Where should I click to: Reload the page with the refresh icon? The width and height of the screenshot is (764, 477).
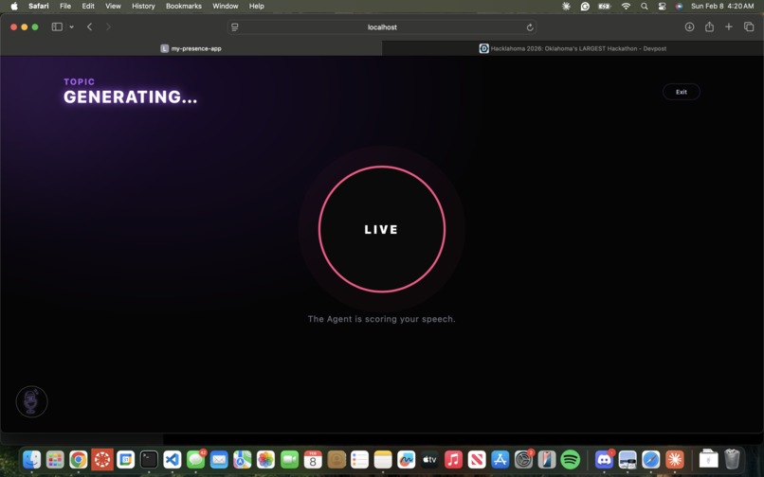click(x=530, y=27)
